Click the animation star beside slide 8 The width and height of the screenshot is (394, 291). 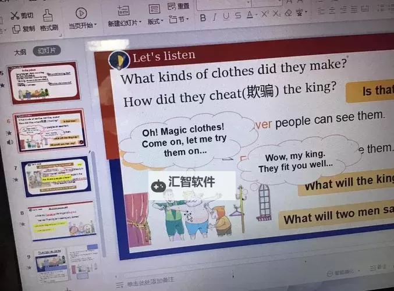(22, 223)
